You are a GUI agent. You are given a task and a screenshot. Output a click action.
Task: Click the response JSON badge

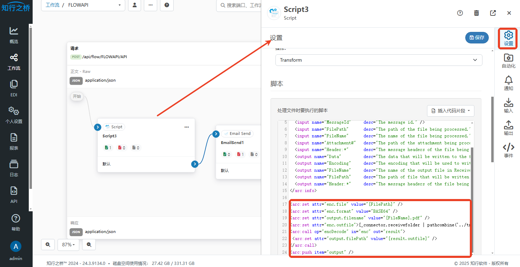point(76,232)
